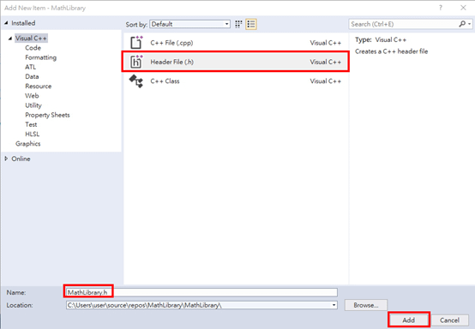Open the help question mark button

pos(441,8)
